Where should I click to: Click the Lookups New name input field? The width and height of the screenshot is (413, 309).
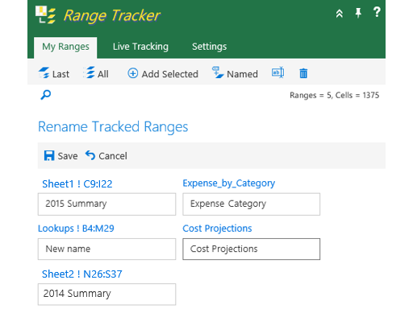(106, 249)
